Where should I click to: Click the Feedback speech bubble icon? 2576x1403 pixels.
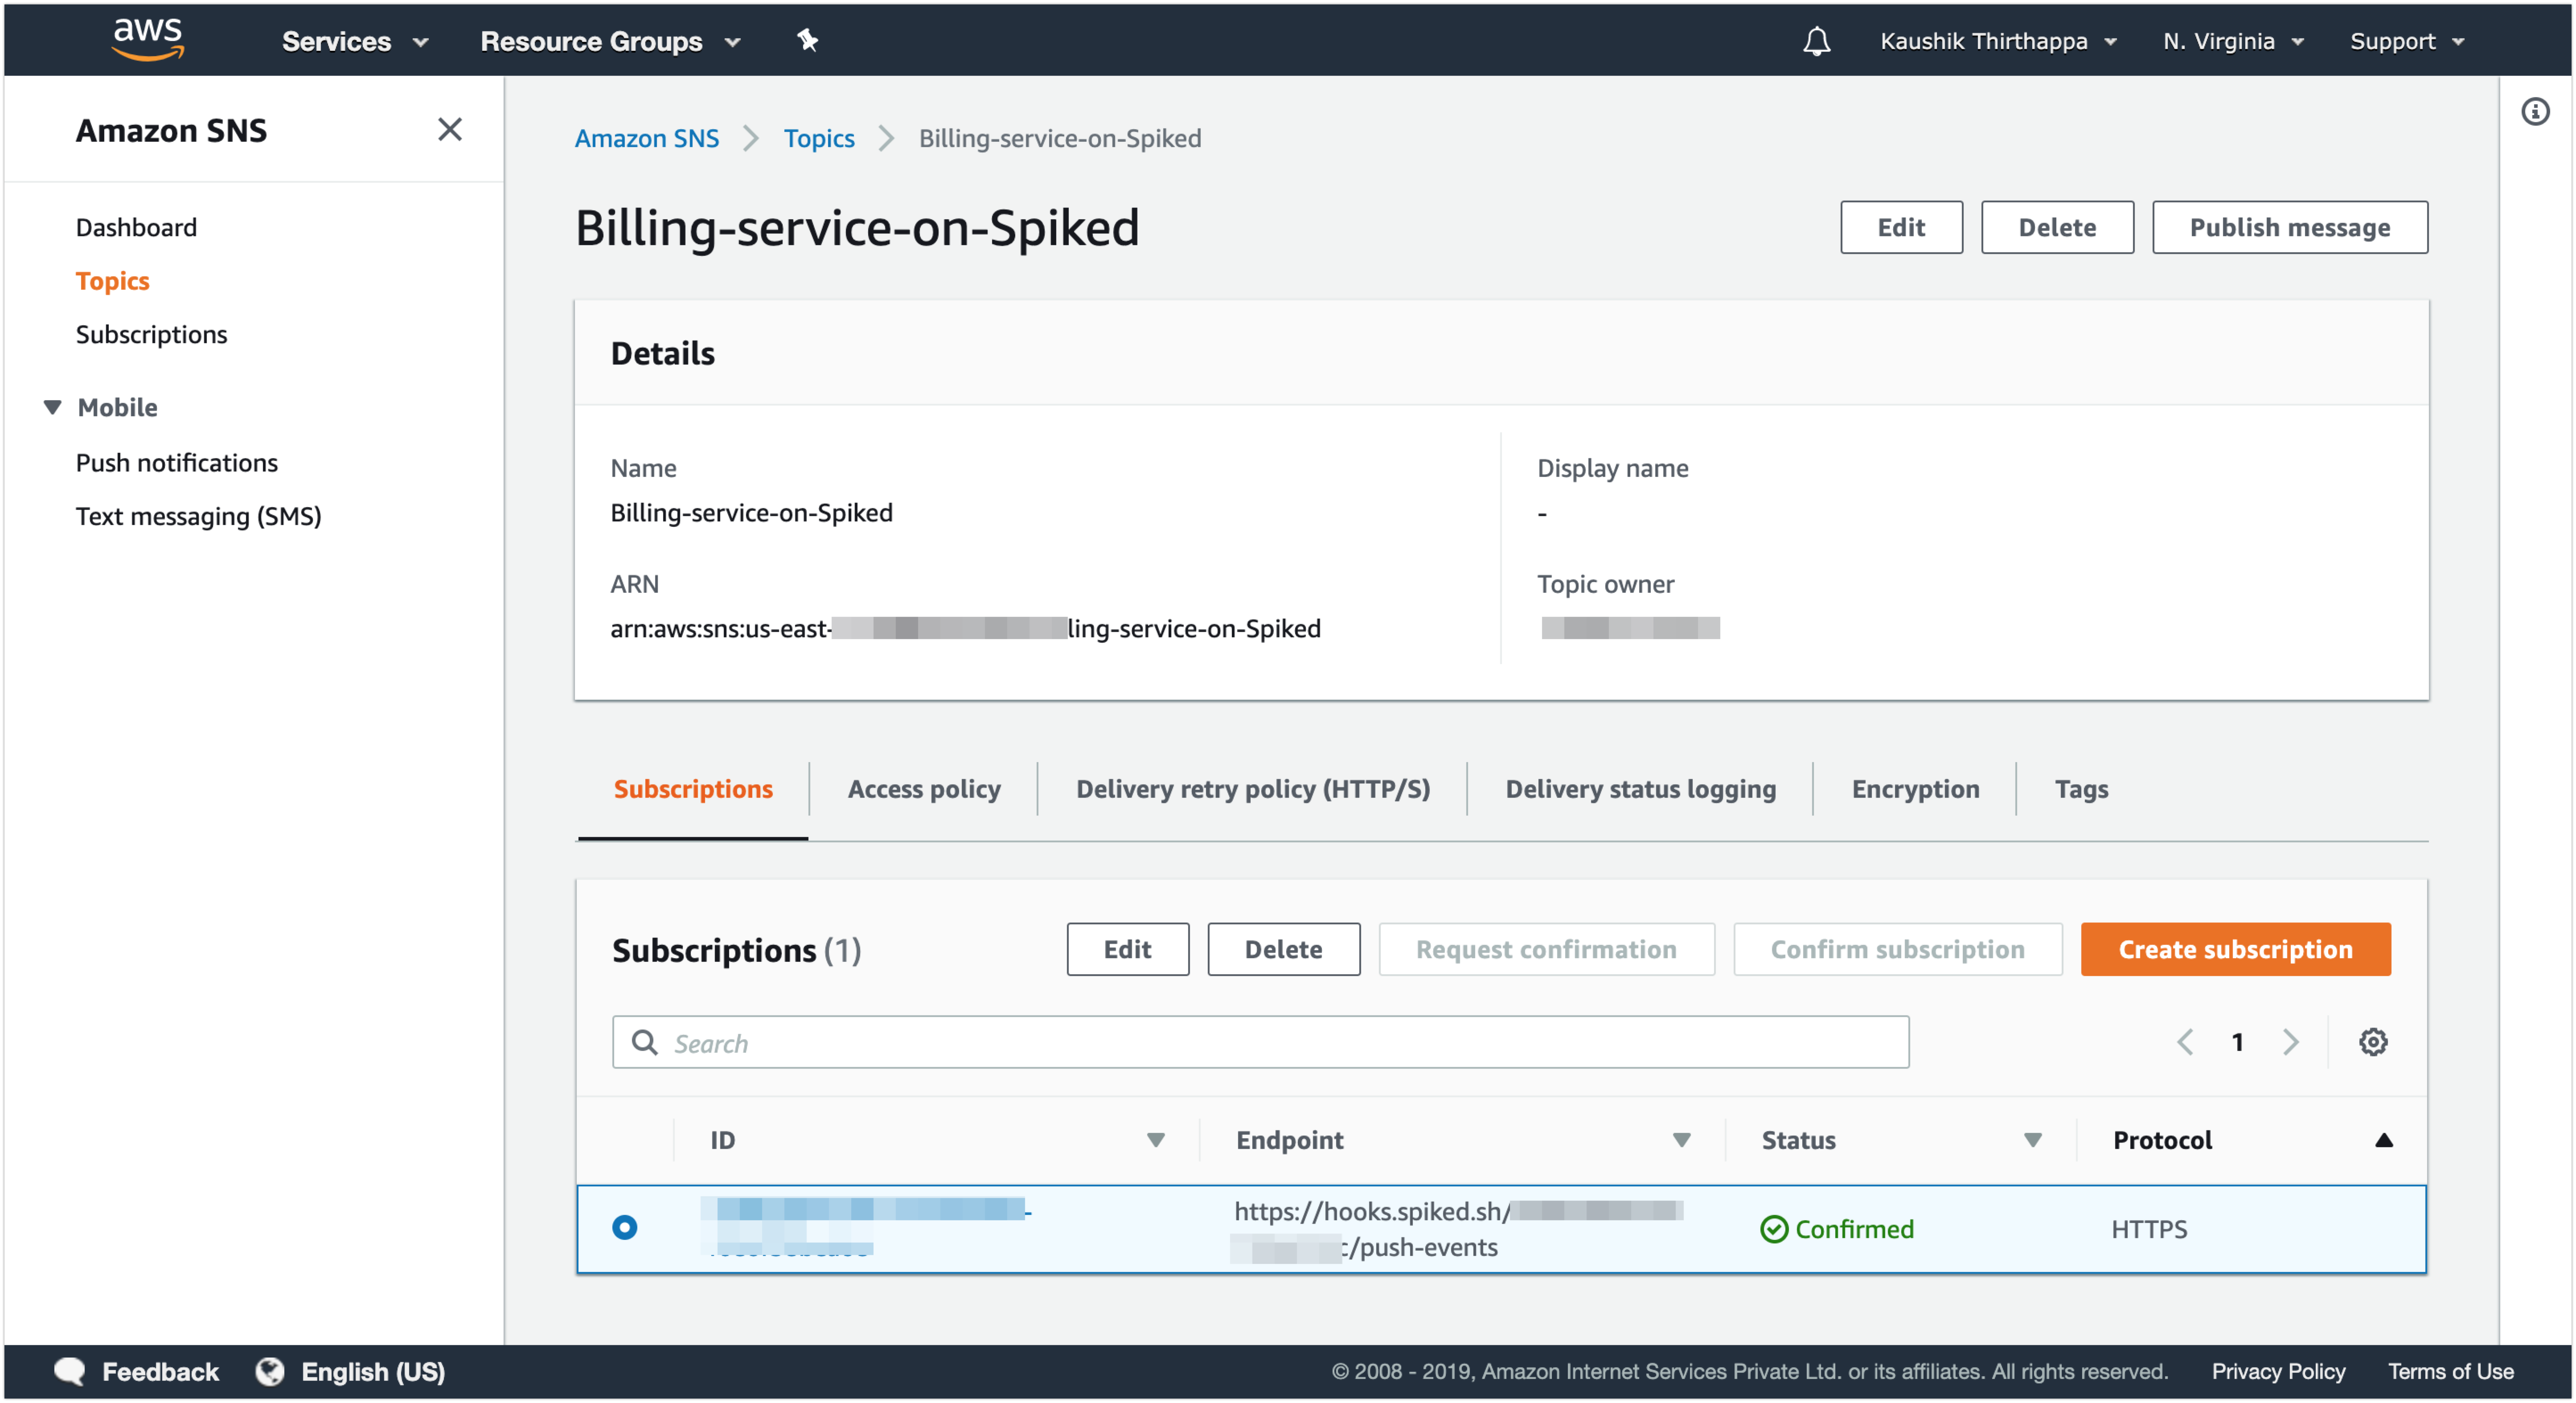pos(69,1371)
